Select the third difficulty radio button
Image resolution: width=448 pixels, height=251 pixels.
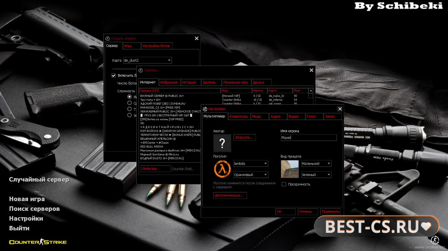(x=129, y=109)
